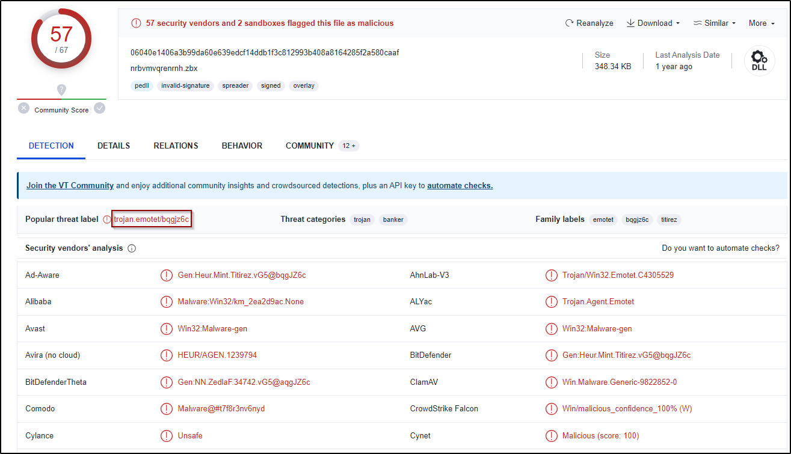This screenshot has height=454, width=791.
Task: Click the alert icon in the AVG row
Action: (x=551, y=329)
